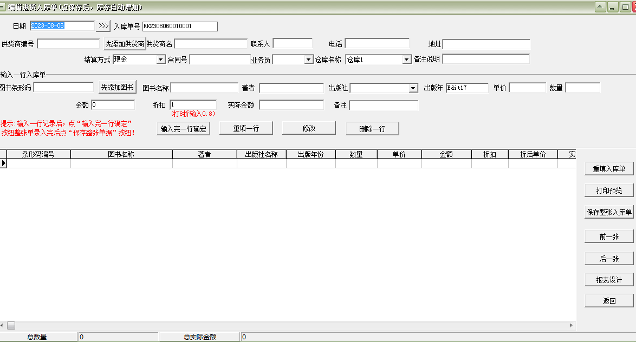Click the 出版社名称 column header

click(262, 154)
